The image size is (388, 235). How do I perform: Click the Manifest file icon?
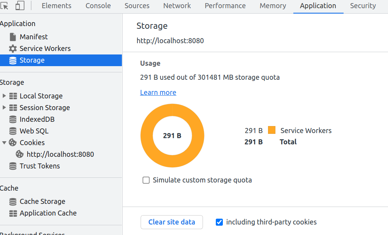click(13, 37)
